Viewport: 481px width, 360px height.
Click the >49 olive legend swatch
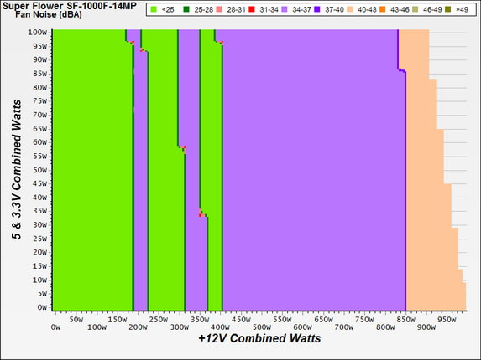(448, 9)
